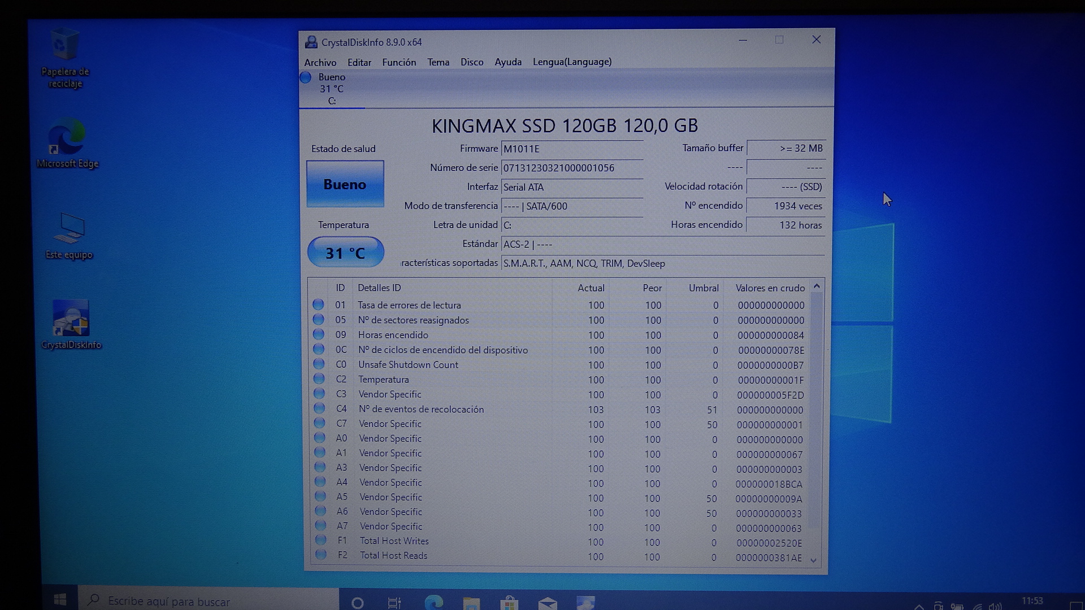Click the Horas encendido value 132 horas
This screenshot has height=610, width=1085.
(x=786, y=225)
